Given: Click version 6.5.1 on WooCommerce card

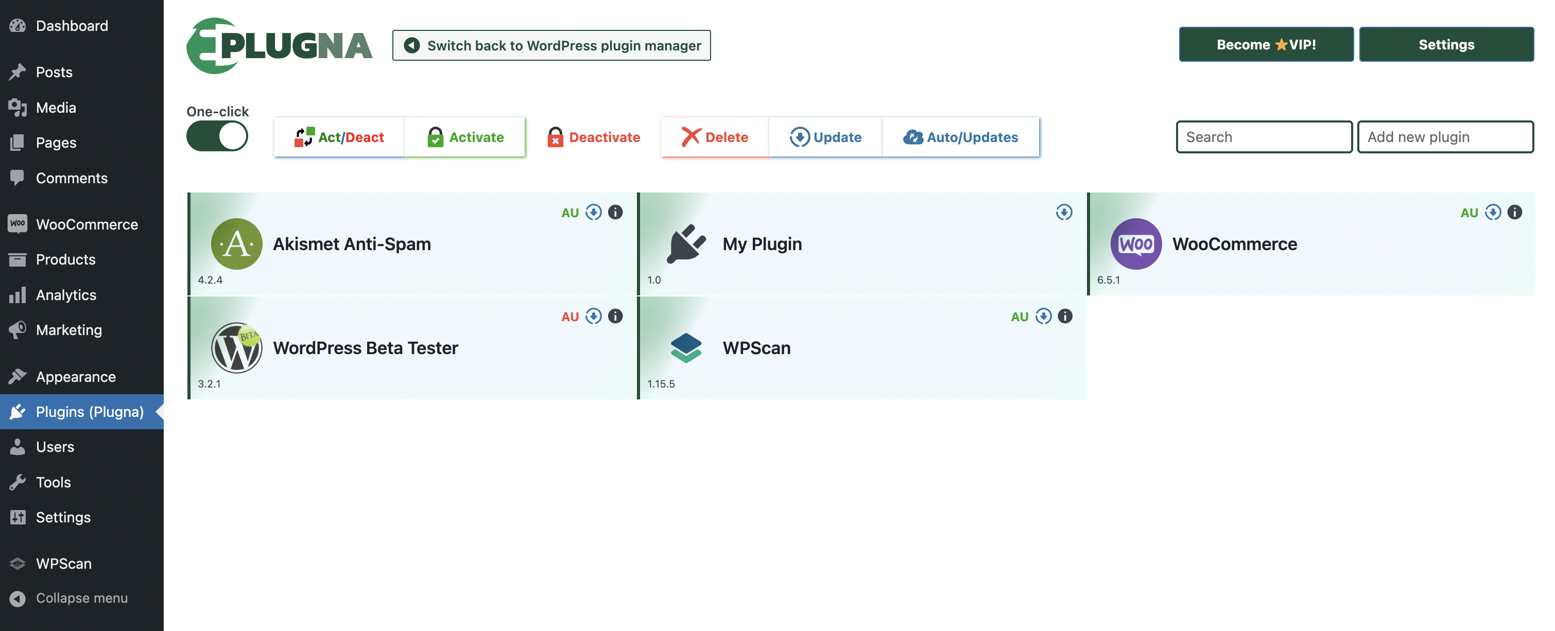Looking at the screenshot, I should [1108, 280].
